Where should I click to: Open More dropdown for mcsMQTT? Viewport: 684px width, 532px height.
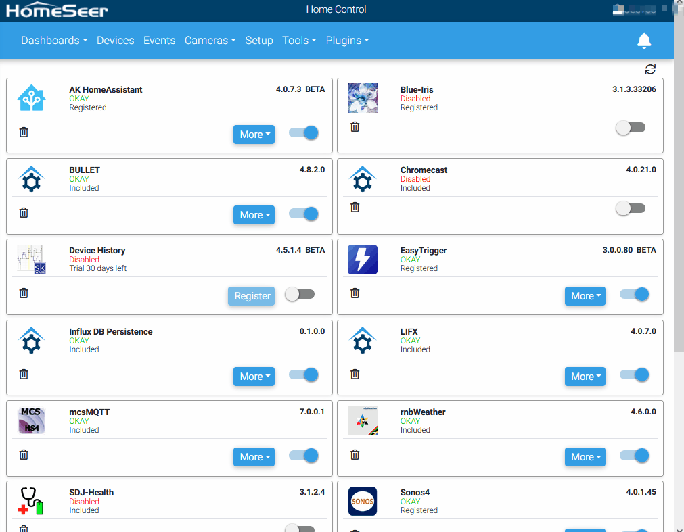coord(254,457)
